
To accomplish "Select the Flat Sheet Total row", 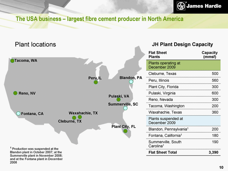I will 182,152.
